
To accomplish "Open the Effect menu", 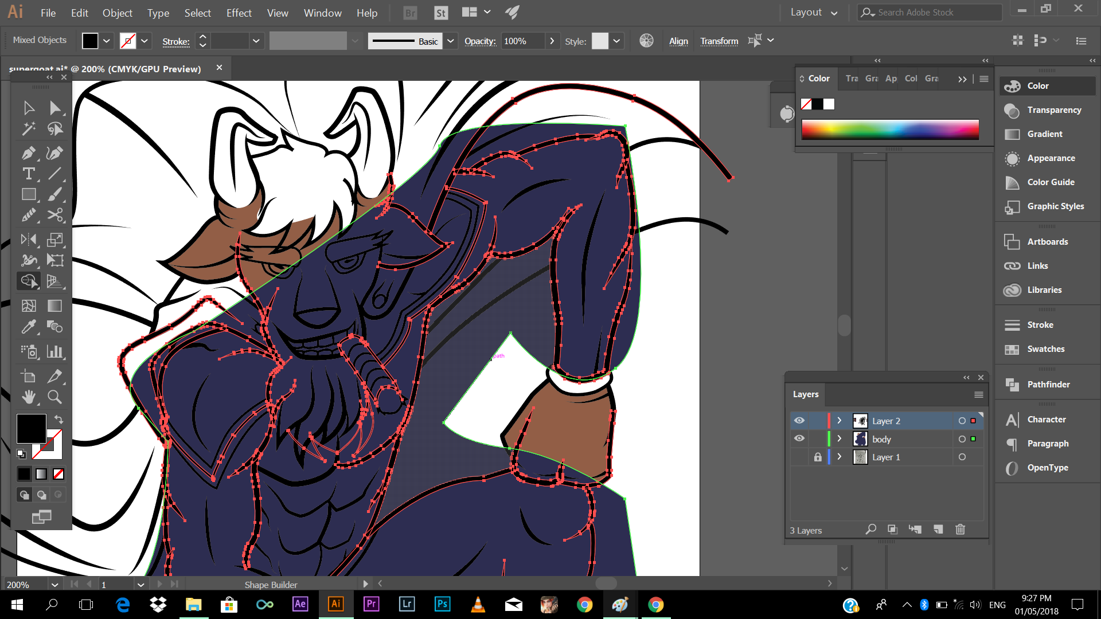I will pos(239,13).
